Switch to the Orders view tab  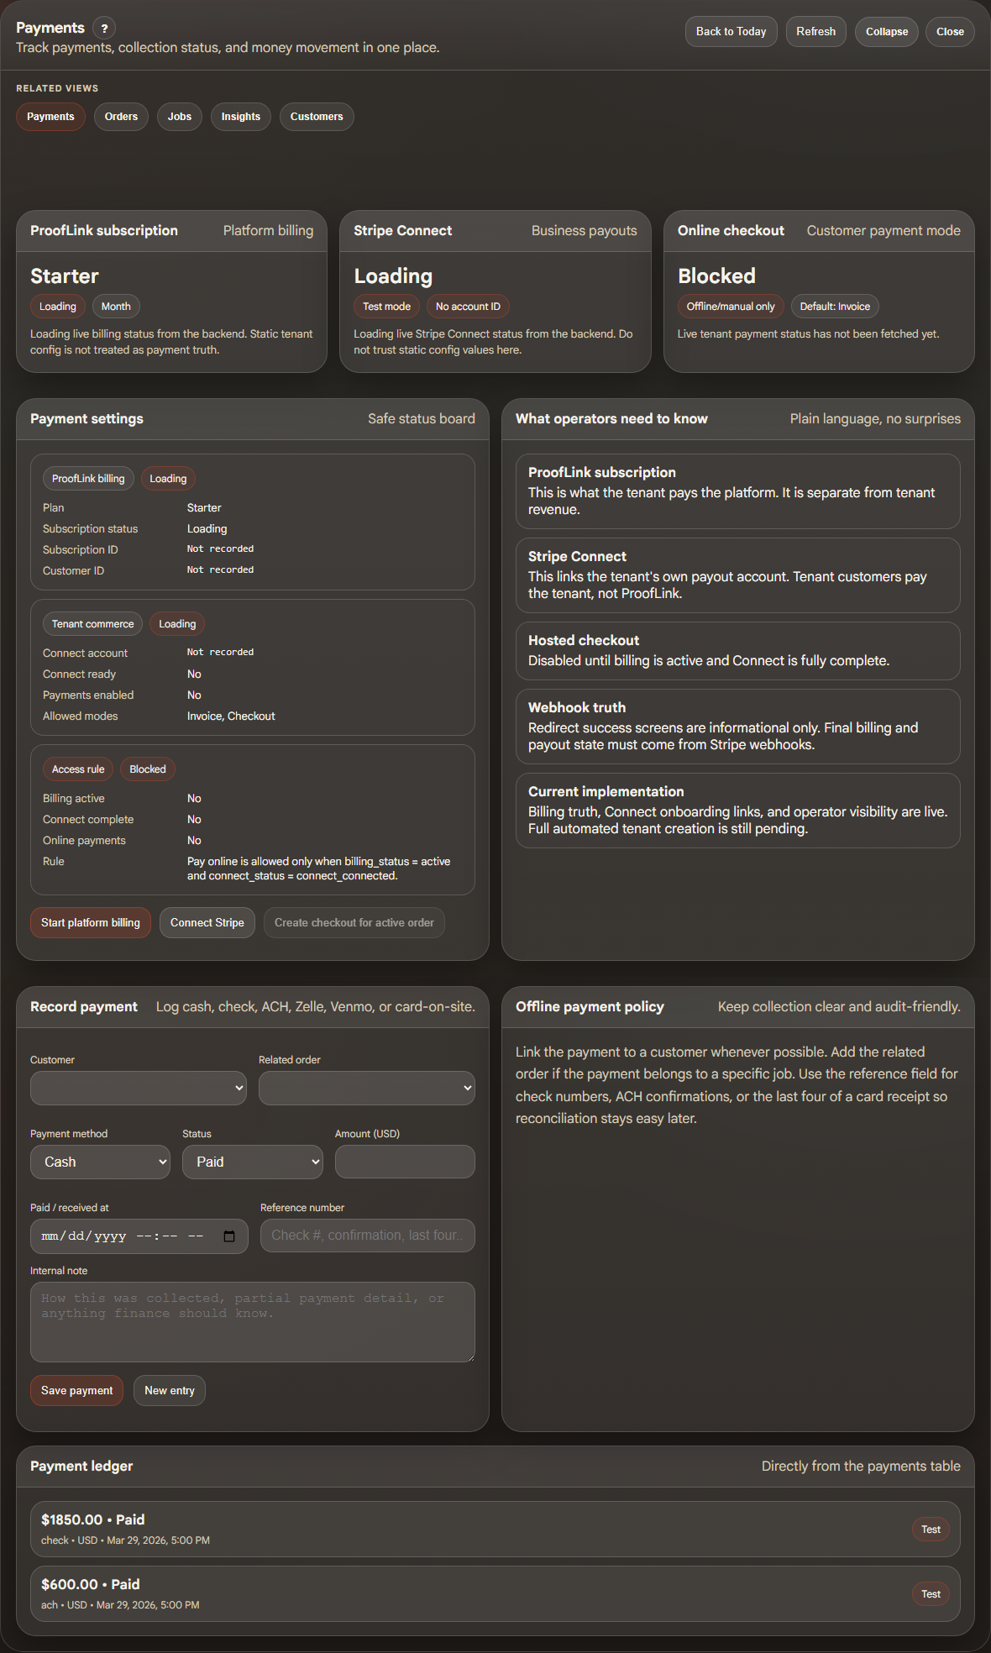pos(121,117)
